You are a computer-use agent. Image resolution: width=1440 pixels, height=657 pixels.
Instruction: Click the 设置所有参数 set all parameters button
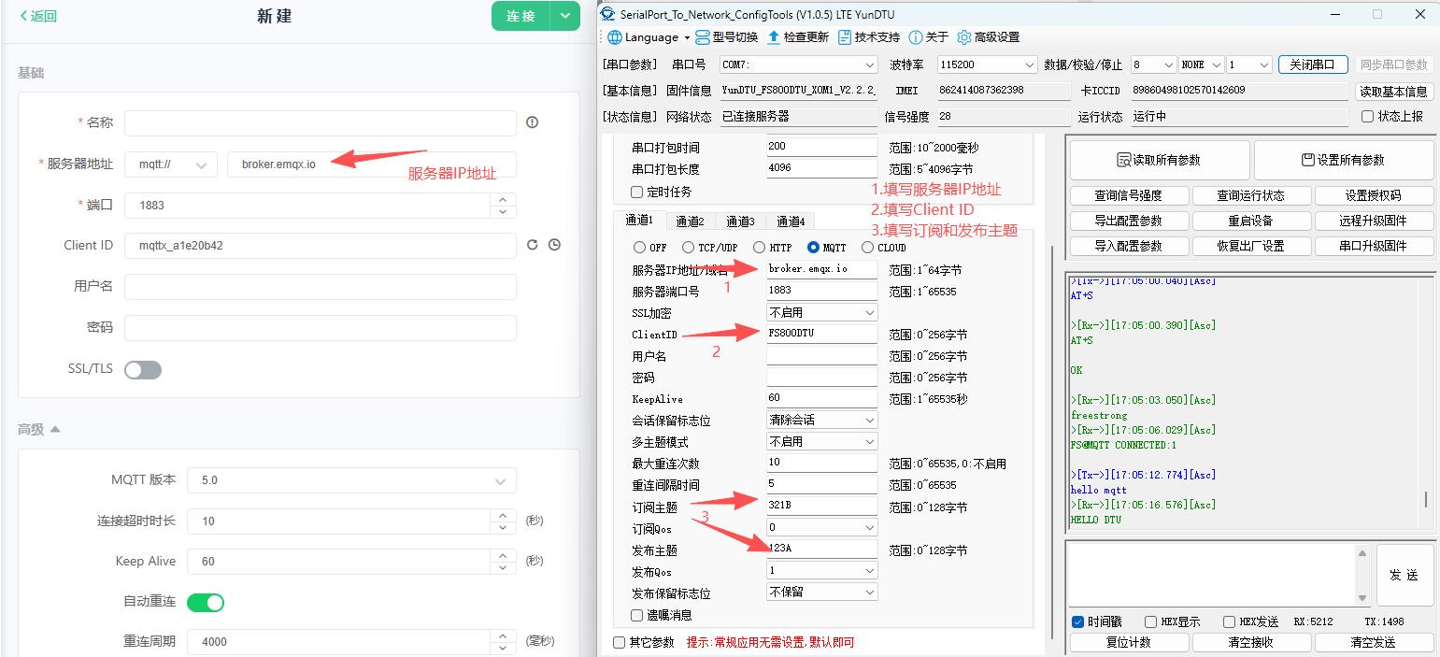1344,160
